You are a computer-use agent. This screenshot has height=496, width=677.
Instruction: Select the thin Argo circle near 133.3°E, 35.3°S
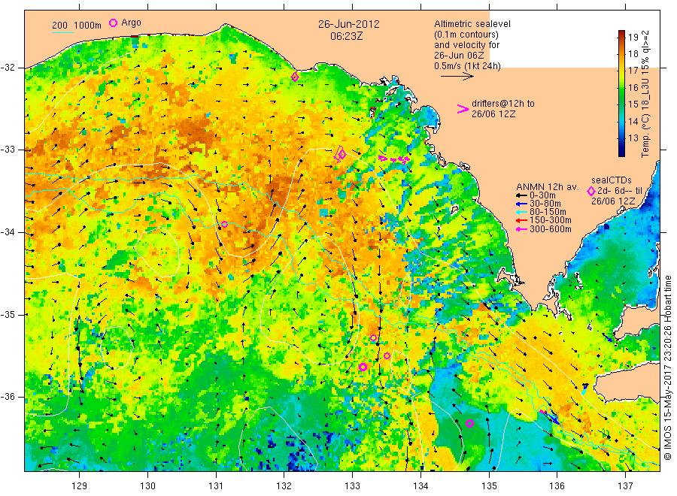tap(373, 337)
